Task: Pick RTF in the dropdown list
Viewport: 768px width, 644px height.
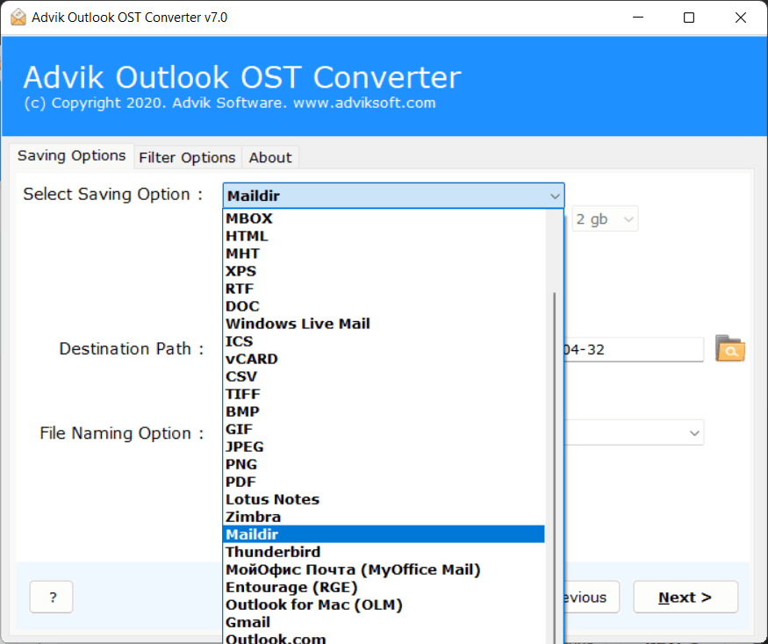Action: pyautogui.click(x=384, y=289)
